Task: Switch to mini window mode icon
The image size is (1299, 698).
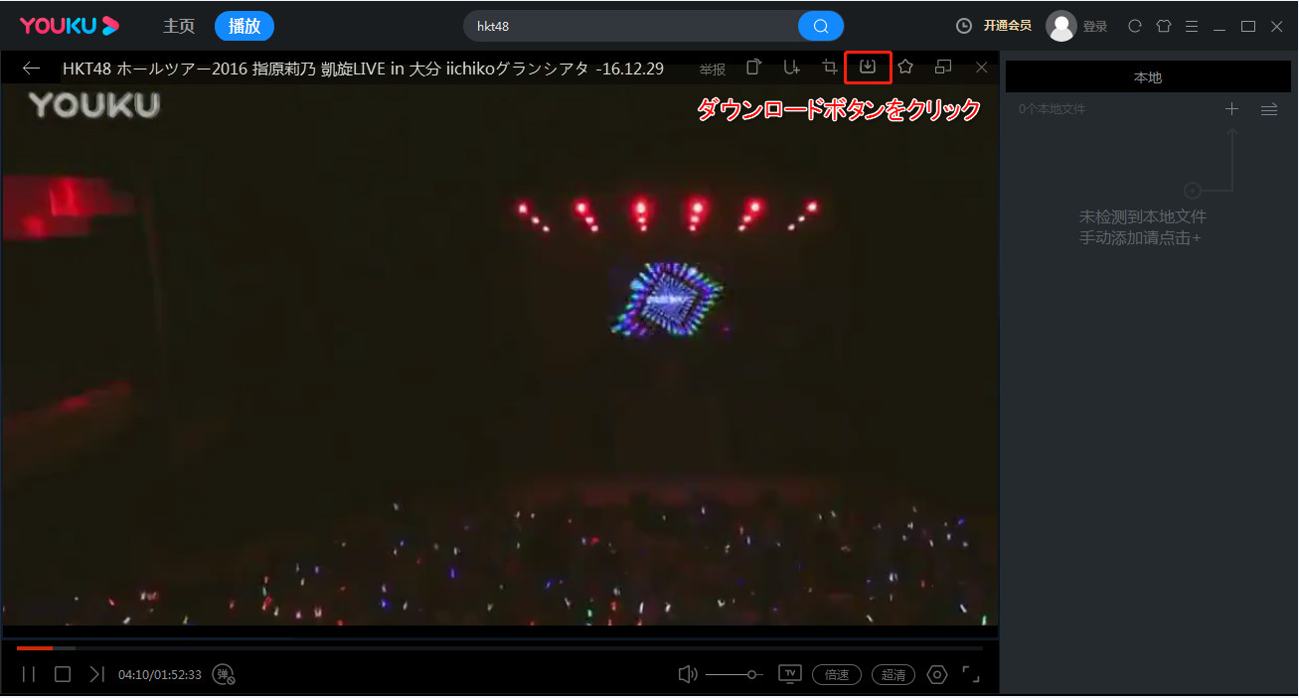Action: click(943, 67)
